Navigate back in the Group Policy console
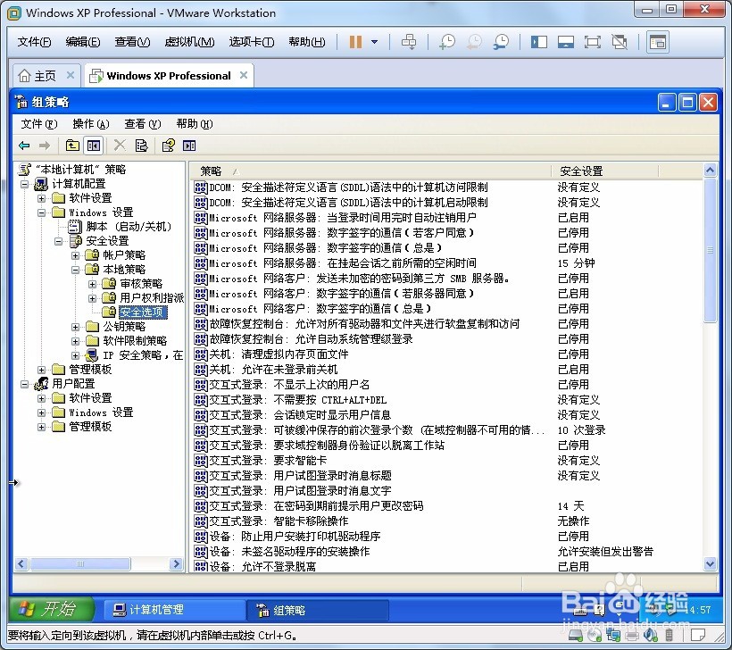The image size is (732, 650). click(25, 145)
